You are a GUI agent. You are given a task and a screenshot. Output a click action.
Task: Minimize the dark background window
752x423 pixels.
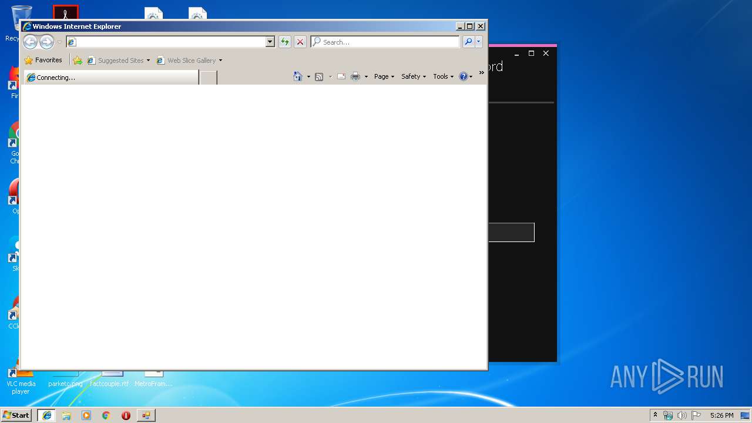coord(516,53)
